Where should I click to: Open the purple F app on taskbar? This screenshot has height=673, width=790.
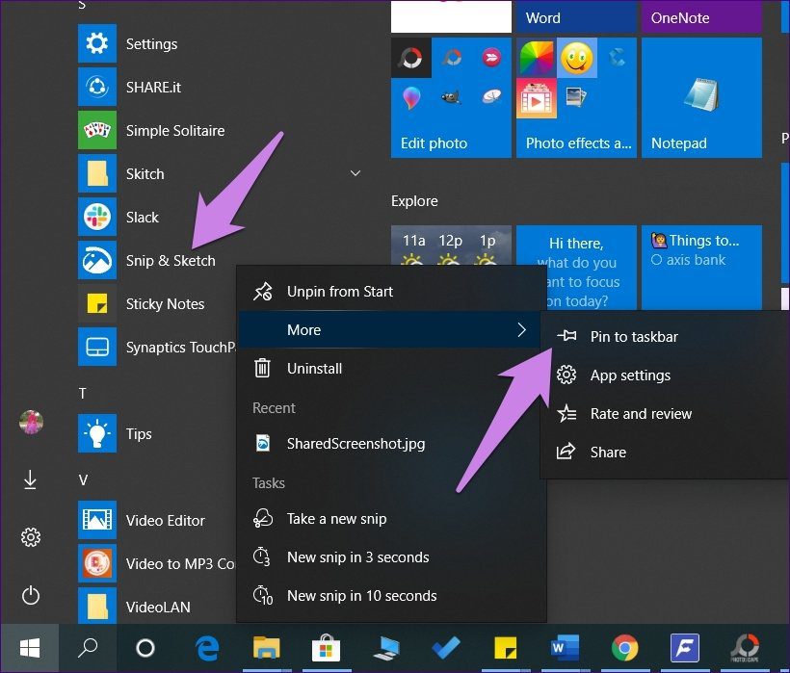click(684, 648)
